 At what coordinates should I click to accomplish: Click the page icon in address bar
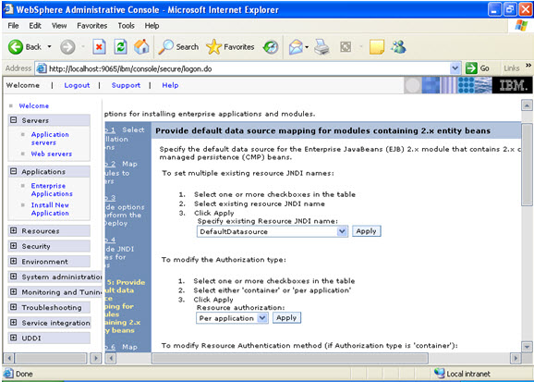point(42,68)
